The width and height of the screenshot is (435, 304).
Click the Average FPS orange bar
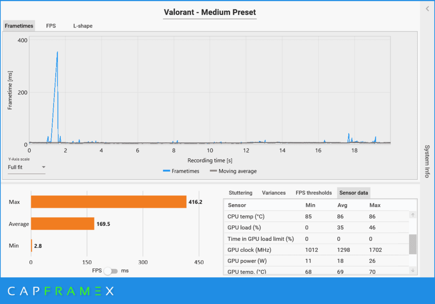[63, 224]
